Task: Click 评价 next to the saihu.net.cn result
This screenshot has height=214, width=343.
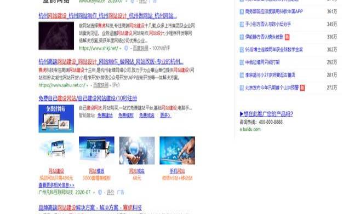Action: 116,85
